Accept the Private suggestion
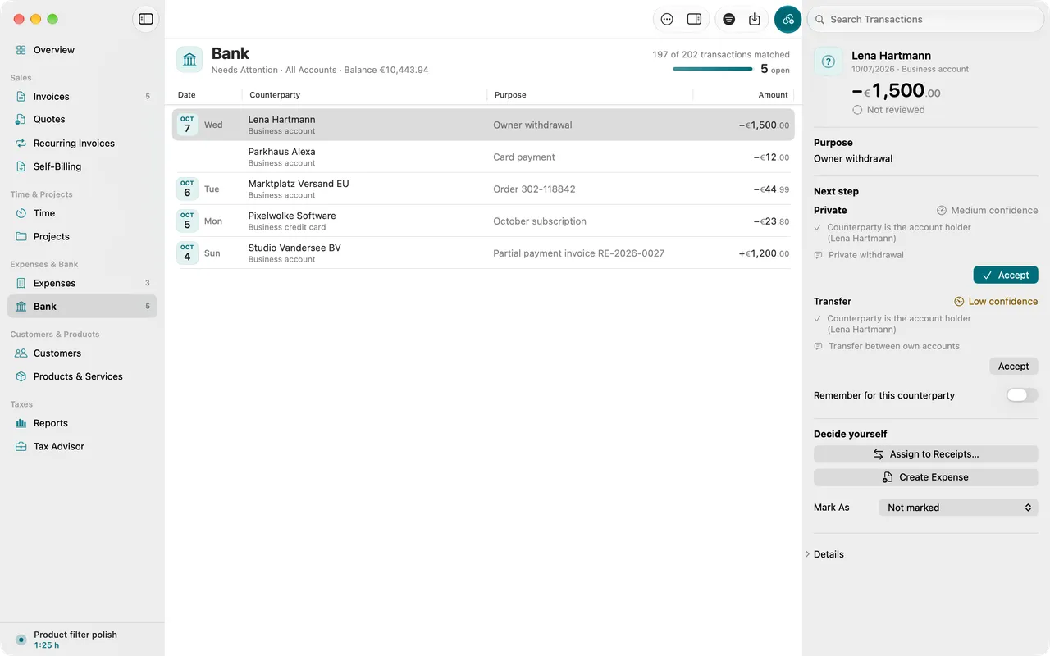The width and height of the screenshot is (1050, 656). pyautogui.click(x=1006, y=276)
